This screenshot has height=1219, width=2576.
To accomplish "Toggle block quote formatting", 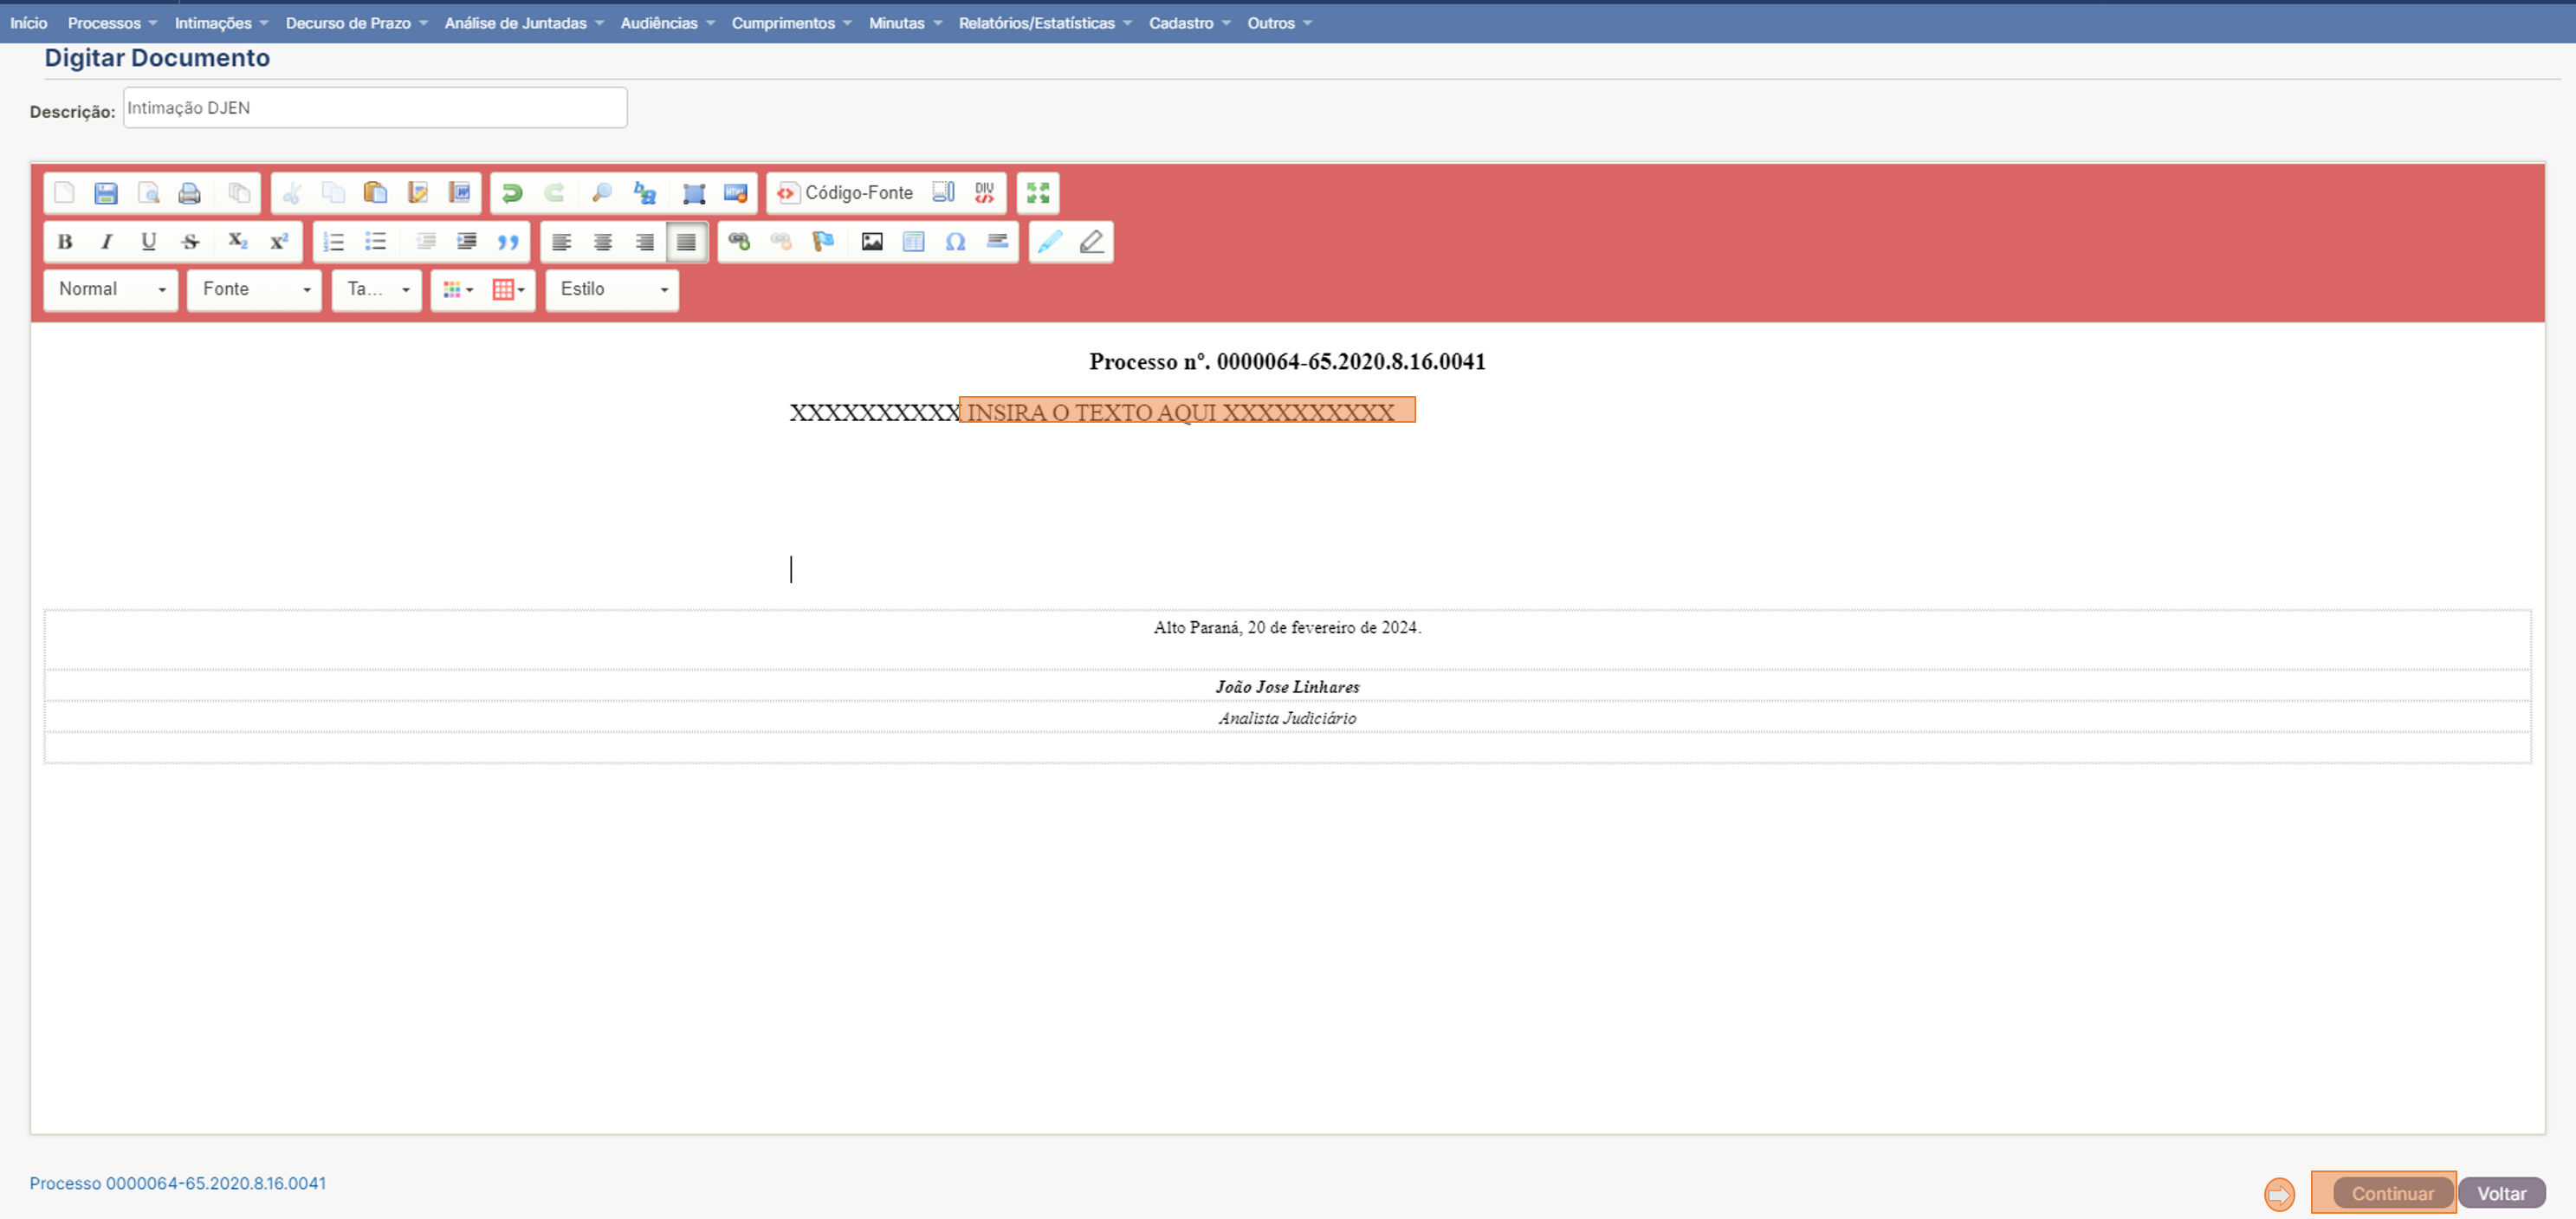I will (x=509, y=242).
